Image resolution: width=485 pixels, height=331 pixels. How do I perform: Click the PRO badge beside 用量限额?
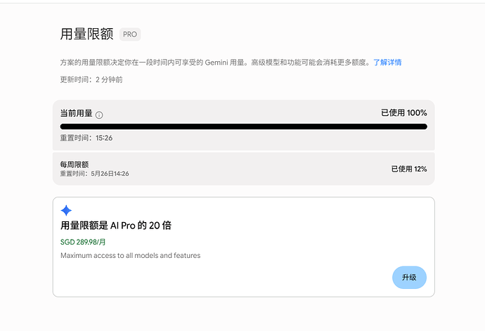(x=130, y=34)
